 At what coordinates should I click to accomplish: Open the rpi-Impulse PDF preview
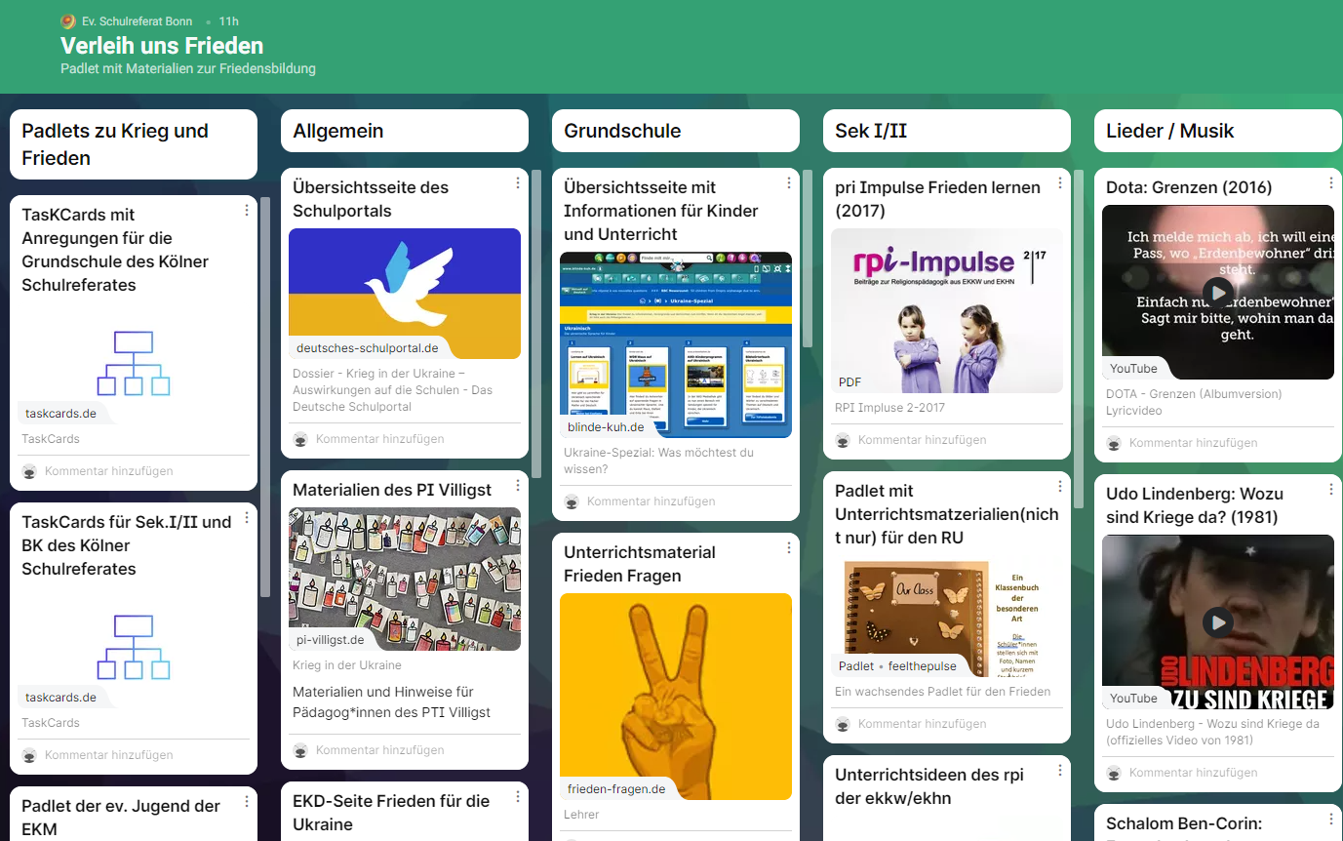click(x=947, y=310)
